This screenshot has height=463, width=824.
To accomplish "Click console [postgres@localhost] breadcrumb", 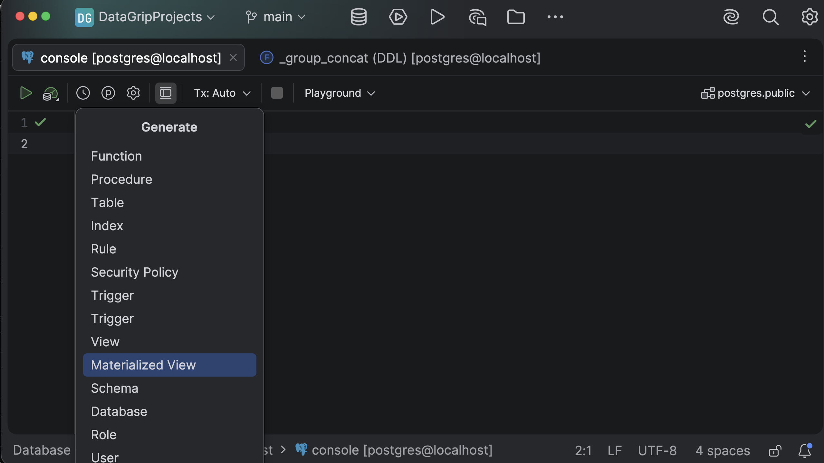I will (x=394, y=450).
